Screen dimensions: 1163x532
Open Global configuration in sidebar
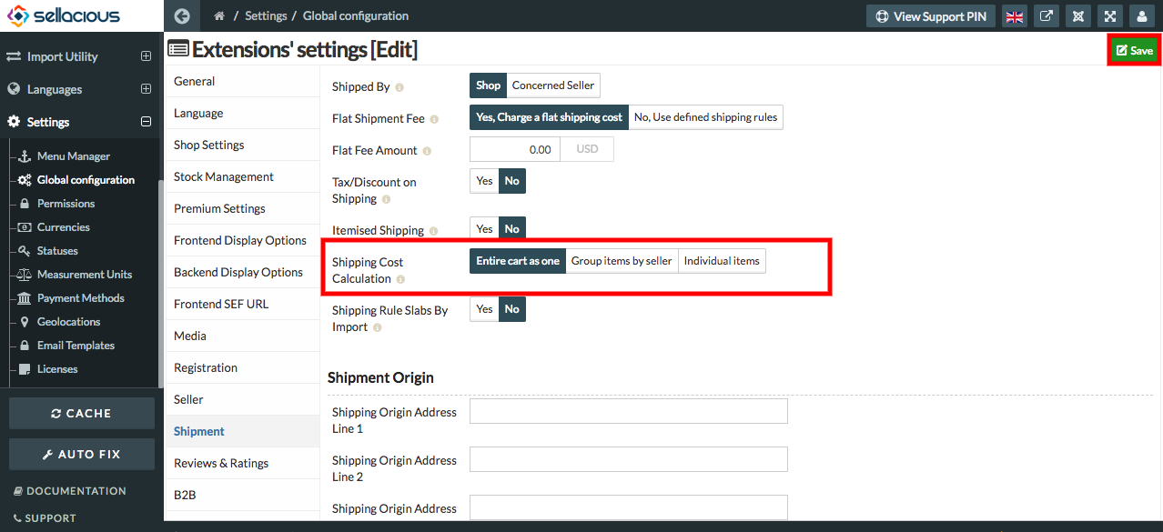86,180
